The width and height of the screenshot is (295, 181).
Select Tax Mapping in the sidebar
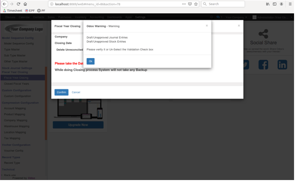click(x=12, y=139)
